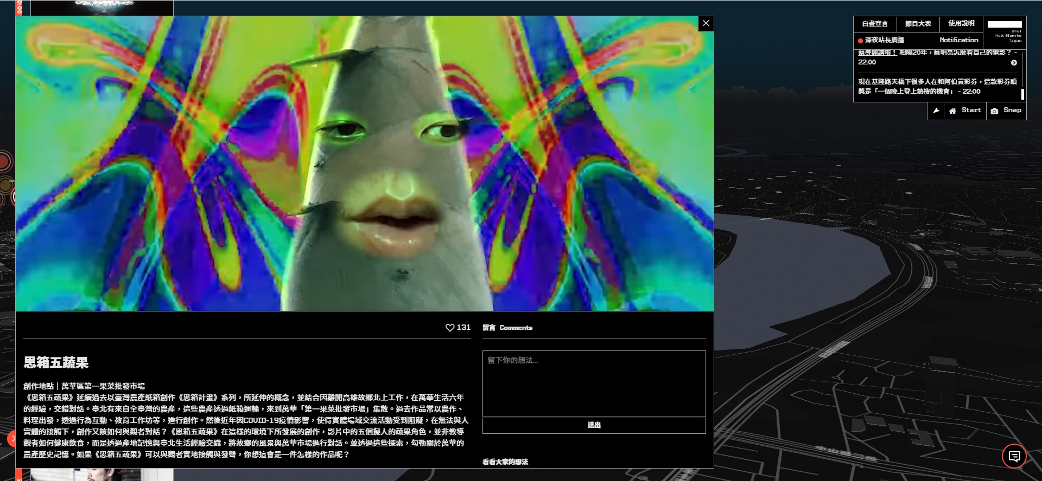
Task: Click the red live dot next to 深夜站長廣播
Action: (x=860, y=41)
